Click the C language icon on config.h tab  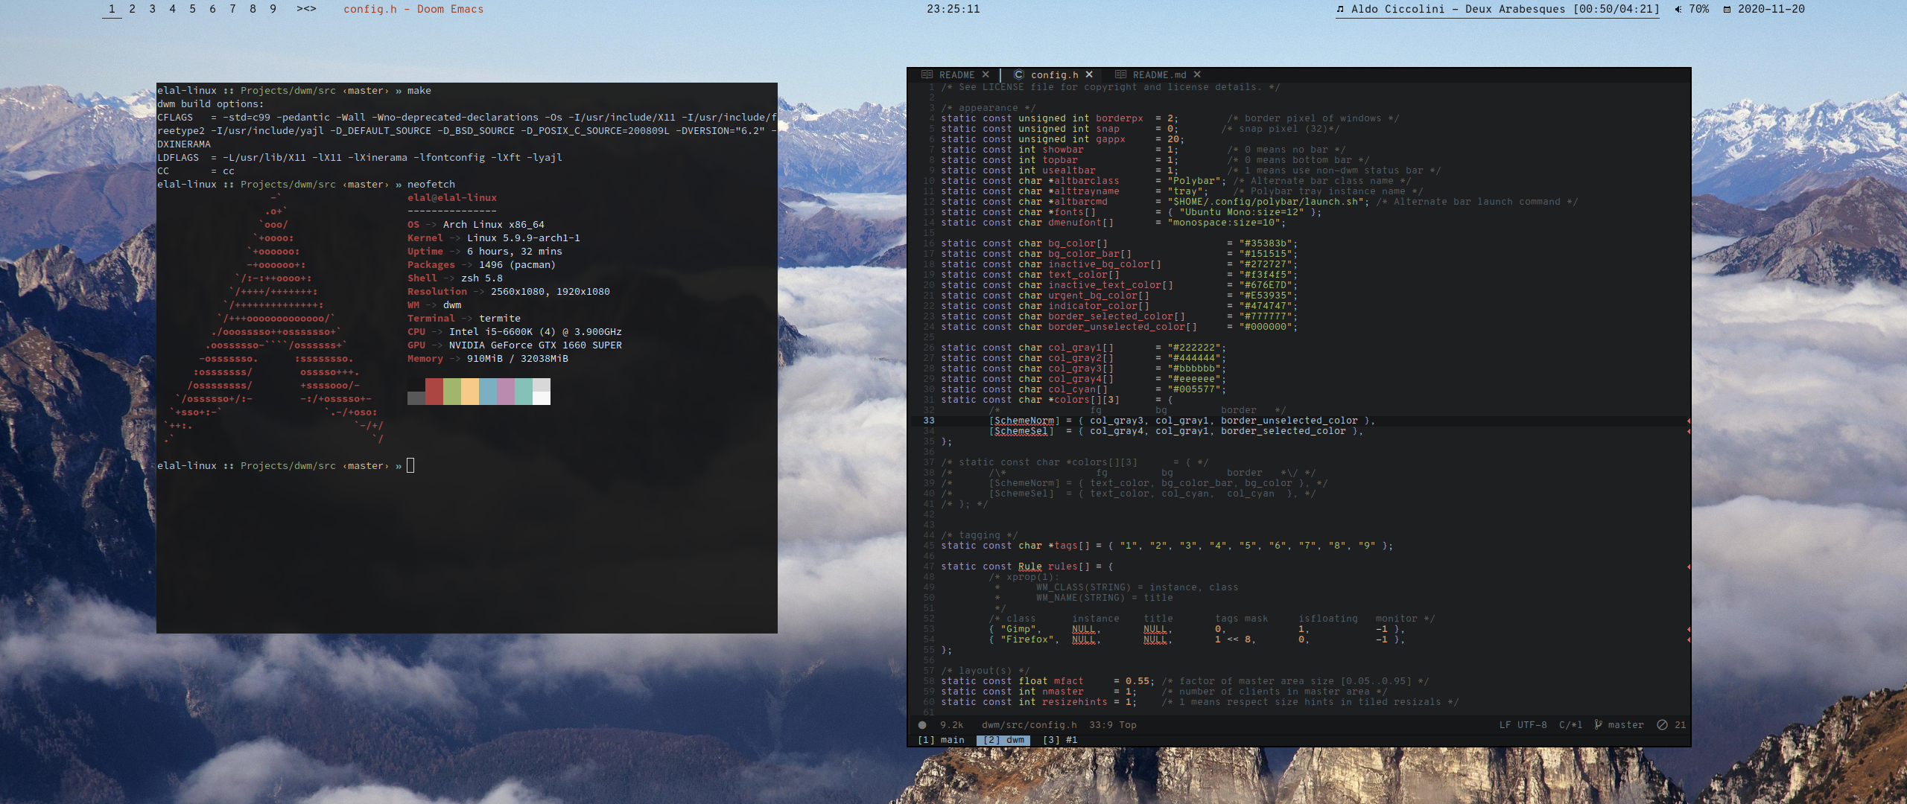pyautogui.click(x=1018, y=74)
